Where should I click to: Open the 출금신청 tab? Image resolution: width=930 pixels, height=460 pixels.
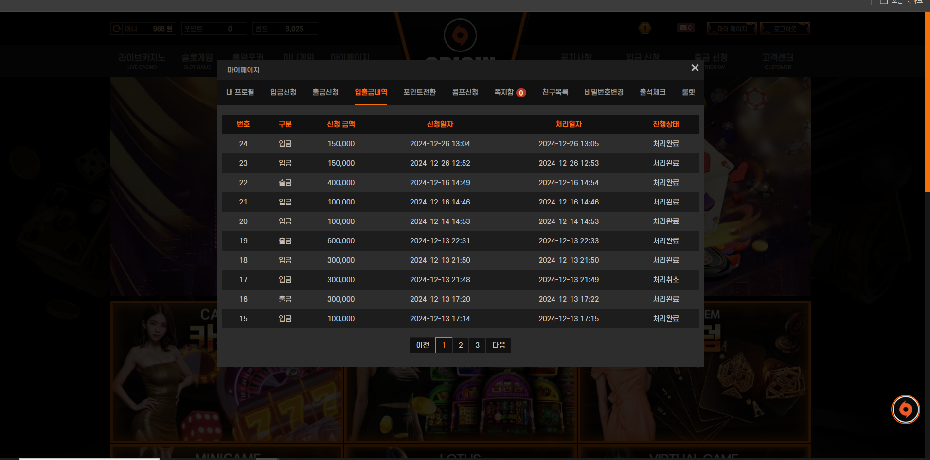click(325, 92)
